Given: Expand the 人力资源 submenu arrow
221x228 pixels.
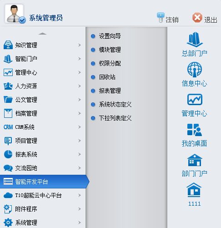Looking at the screenshot, I should point(80,86).
